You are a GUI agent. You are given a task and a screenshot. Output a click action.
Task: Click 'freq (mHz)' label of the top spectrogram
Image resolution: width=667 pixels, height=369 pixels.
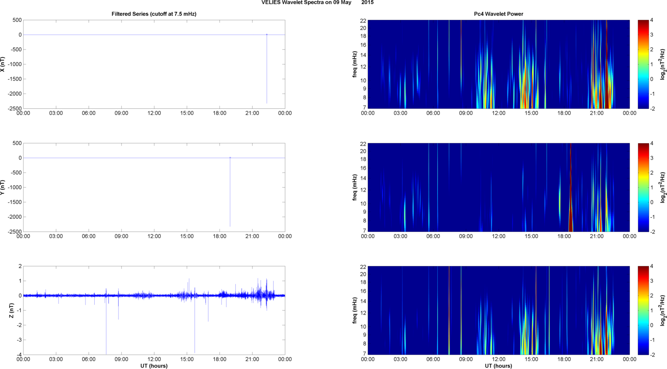355,64
